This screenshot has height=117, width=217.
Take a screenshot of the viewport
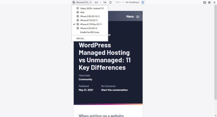[x=205, y=3]
